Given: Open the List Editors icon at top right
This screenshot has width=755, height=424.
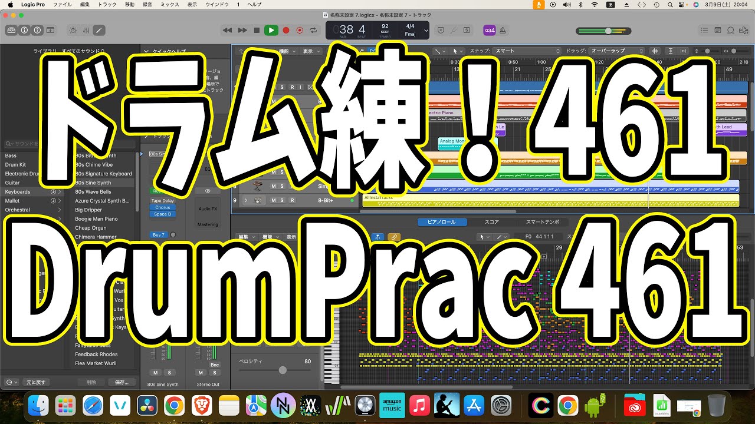Looking at the screenshot, I should [704, 30].
